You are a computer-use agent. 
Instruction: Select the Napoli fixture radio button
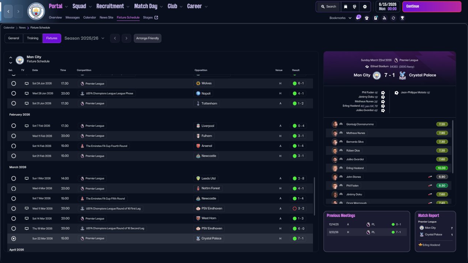click(x=14, y=94)
